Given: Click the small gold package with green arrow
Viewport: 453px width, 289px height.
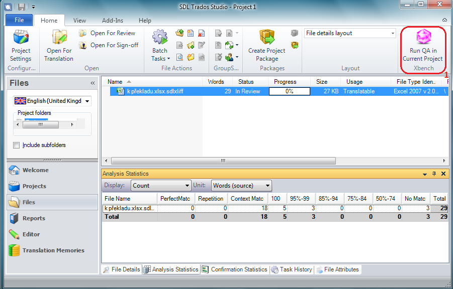Looking at the screenshot, I should (x=295, y=45).
